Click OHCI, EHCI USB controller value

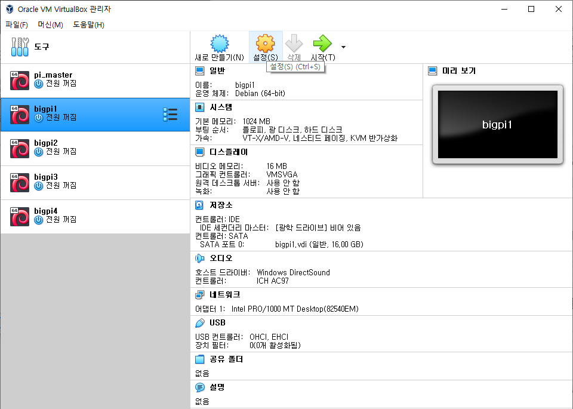(x=269, y=337)
